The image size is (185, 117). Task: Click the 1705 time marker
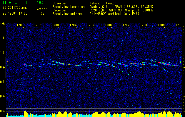tap(91, 25)
